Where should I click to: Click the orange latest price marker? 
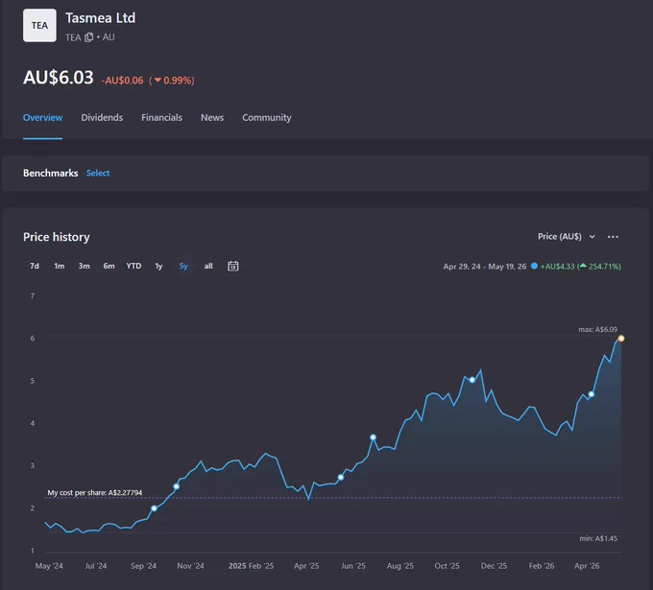point(621,339)
